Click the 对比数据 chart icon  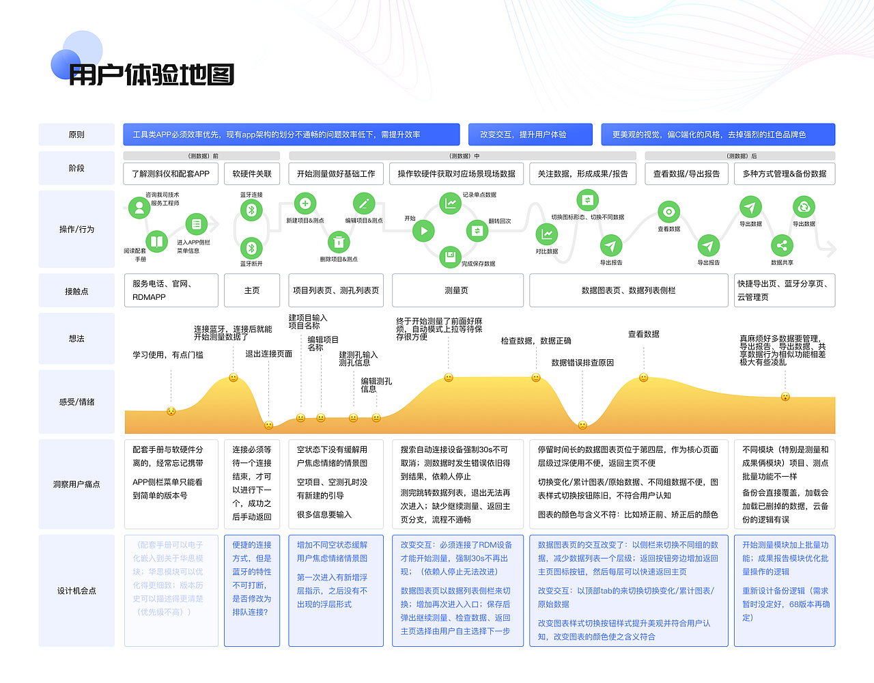click(547, 234)
